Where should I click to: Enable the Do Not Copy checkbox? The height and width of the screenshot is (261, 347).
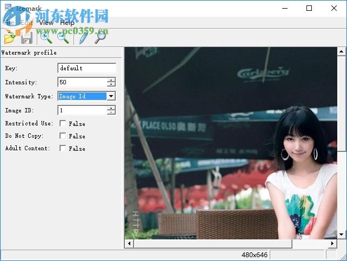pos(63,136)
